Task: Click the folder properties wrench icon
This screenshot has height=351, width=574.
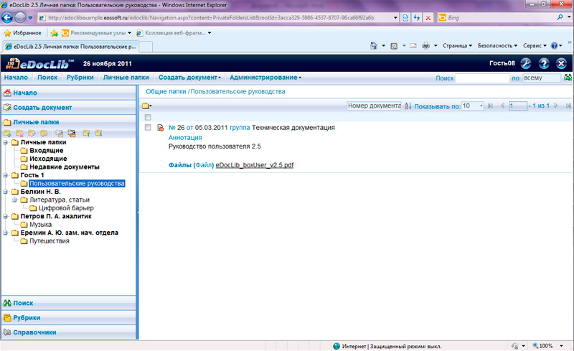Action: pyautogui.click(x=44, y=134)
